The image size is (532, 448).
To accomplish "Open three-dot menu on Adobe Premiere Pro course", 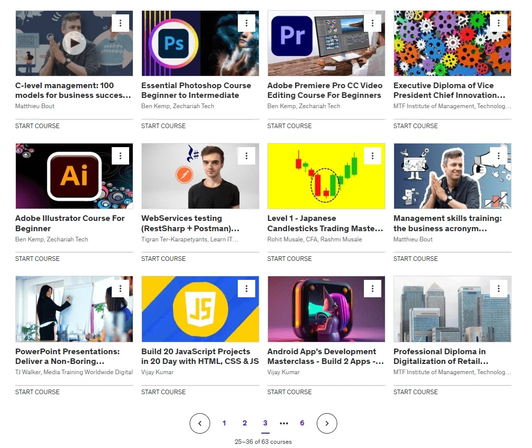I will point(373,23).
